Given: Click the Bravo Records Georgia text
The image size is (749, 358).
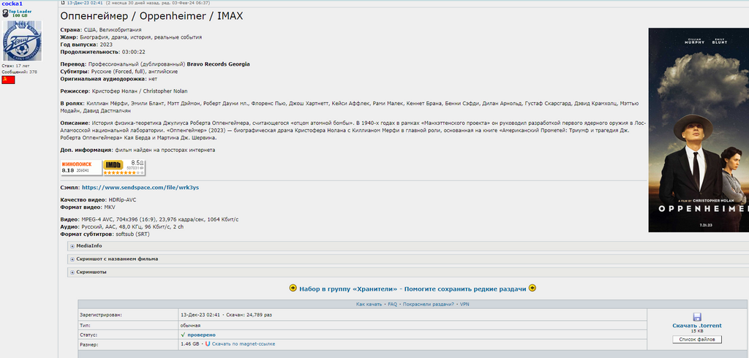Looking at the screenshot, I should click(218, 64).
